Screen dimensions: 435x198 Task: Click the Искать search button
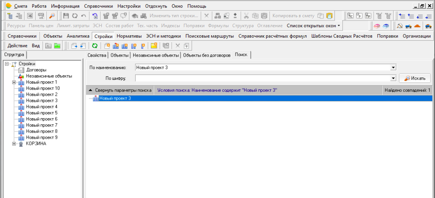(415, 78)
